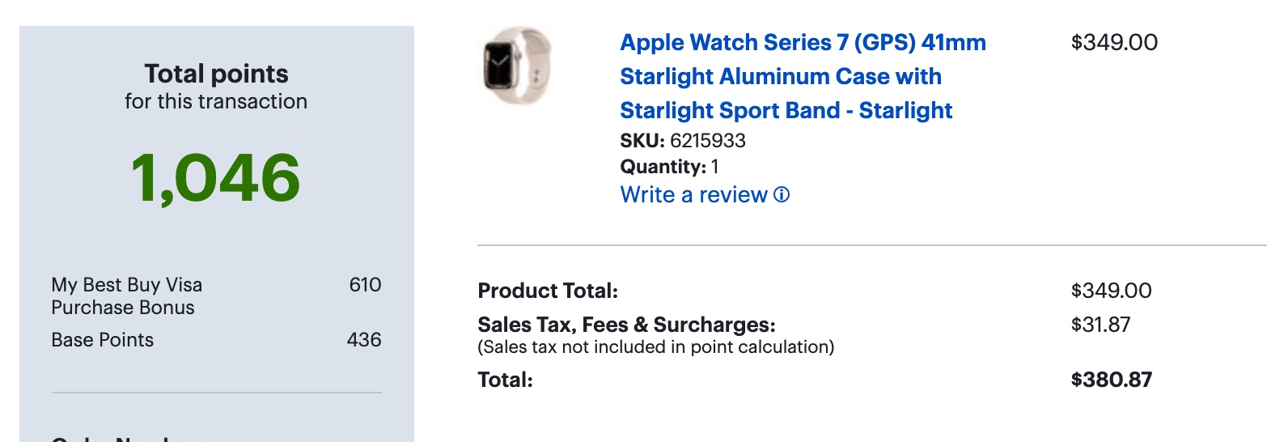Click the Sales Tax, Fees & Surcharges label
This screenshot has width=1267, height=442.
626,325
